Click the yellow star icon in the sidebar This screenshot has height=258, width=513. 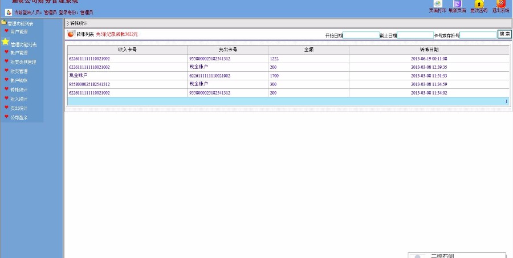coord(5,42)
